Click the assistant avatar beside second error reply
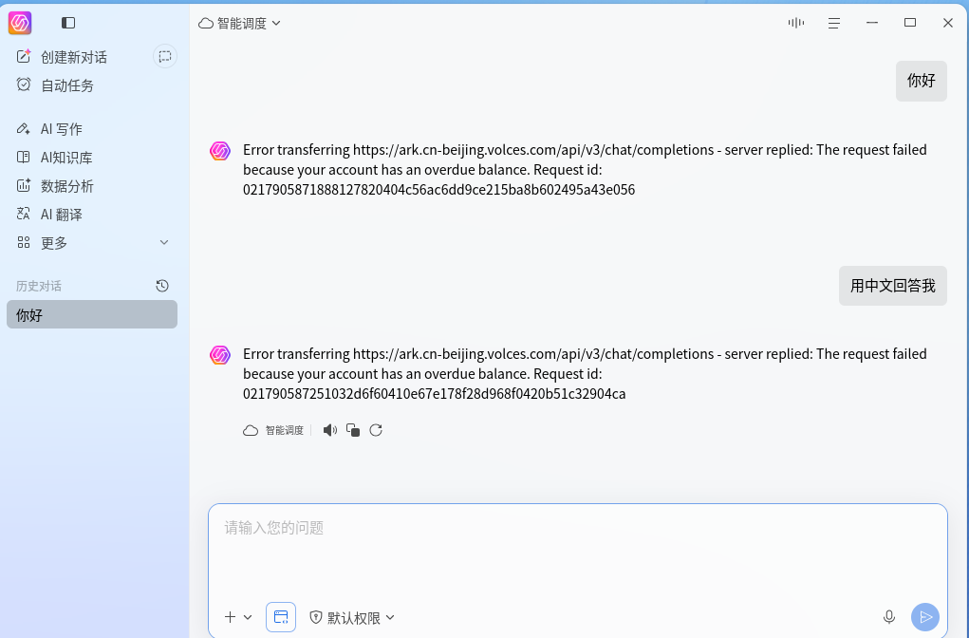Image resolution: width=969 pixels, height=638 pixels. pos(220,355)
